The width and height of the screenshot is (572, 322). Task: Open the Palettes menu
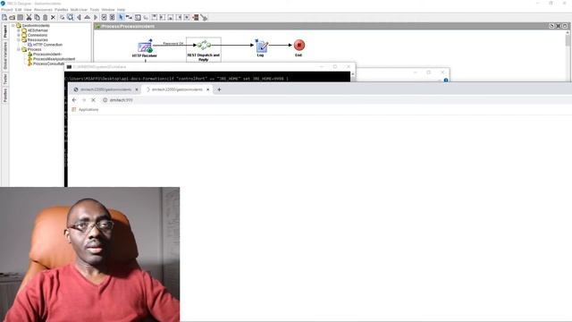(62, 10)
